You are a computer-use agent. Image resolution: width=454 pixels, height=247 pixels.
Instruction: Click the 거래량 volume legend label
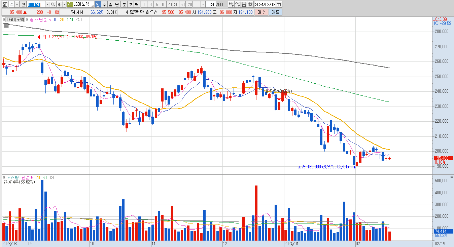(13, 177)
